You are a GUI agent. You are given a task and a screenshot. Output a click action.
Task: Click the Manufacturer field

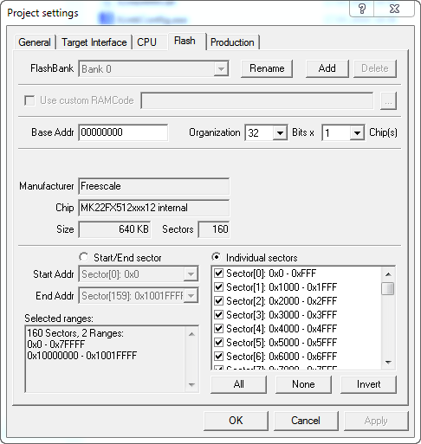tap(154, 186)
